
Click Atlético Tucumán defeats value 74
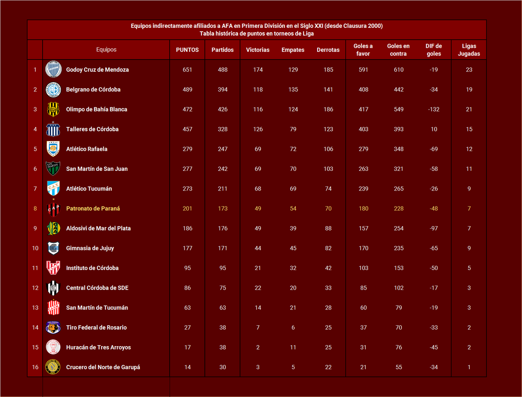tap(328, 189)
